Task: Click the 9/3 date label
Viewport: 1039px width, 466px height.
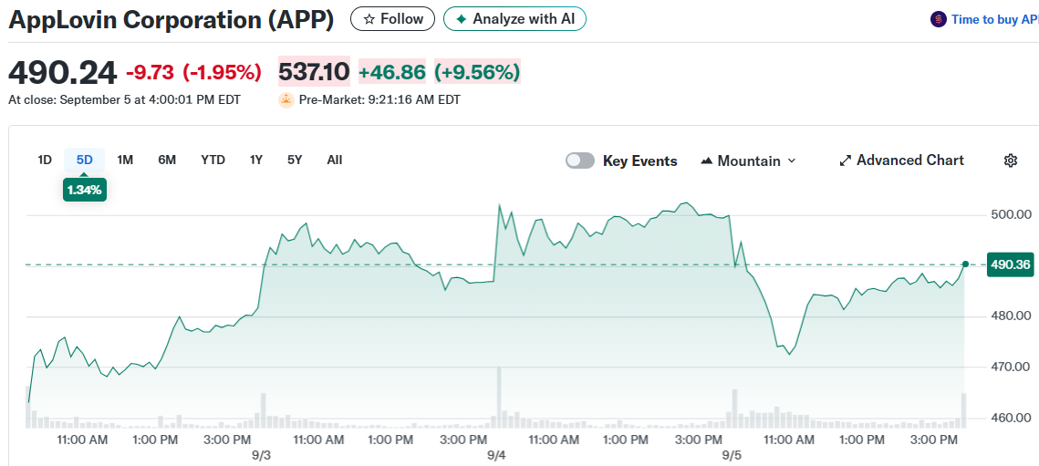Action: pyautogui.click(x=261, y=455)
